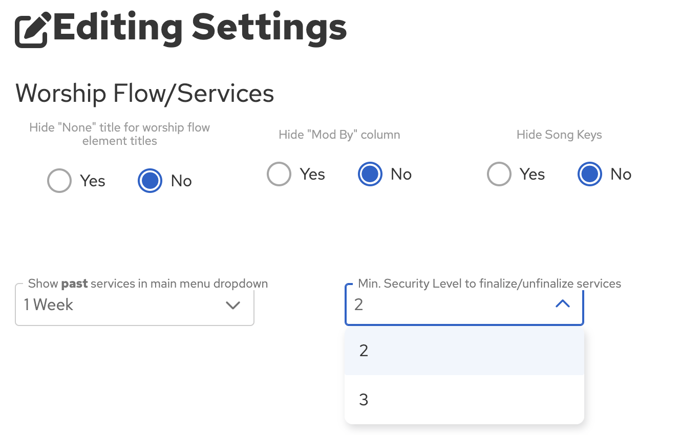
Task: Set Hide Song Keys to Yes
Action: tap(499, 175)
